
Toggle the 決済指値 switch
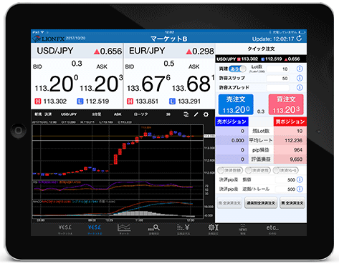230,170
